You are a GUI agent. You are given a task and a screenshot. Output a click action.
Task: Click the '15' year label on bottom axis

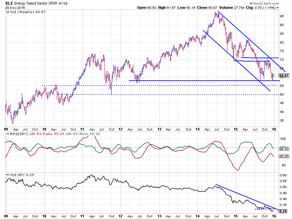point(236,216)
